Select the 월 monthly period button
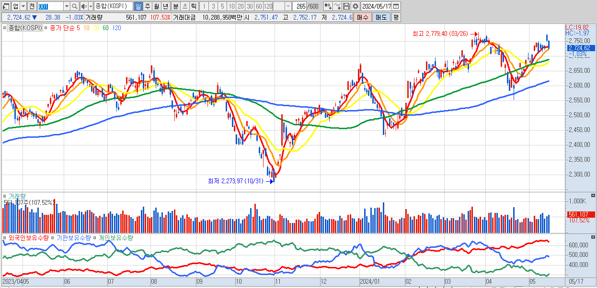Screen dimensions: 597x288 point(156,6)
